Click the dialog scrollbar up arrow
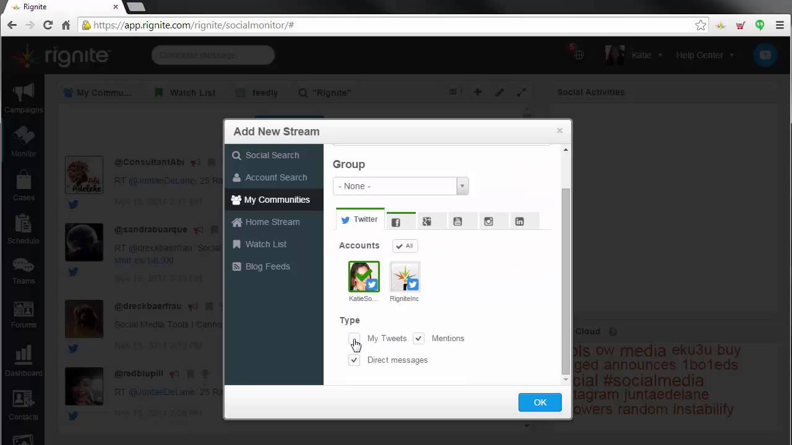Viewport: 792px width, 445px height. pos(566,150)
